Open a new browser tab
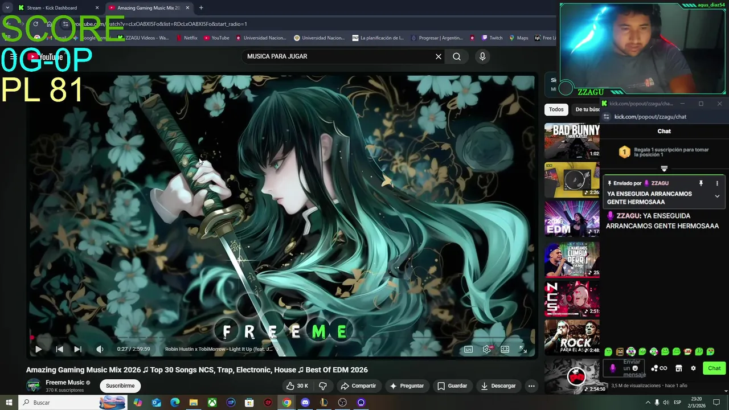Screen dimensions: 729x410 tap(201, 8)
